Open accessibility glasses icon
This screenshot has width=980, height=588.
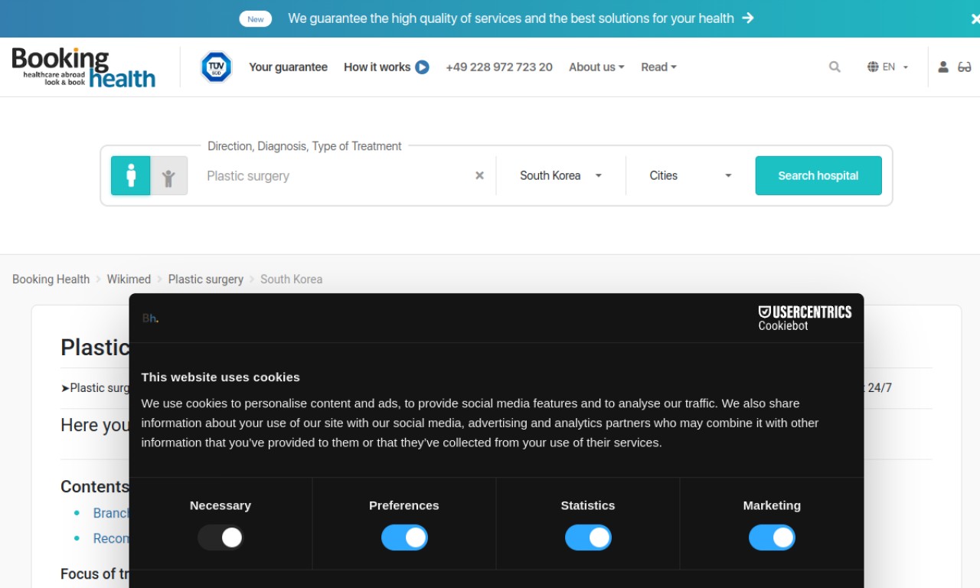[x=965, y=67]
